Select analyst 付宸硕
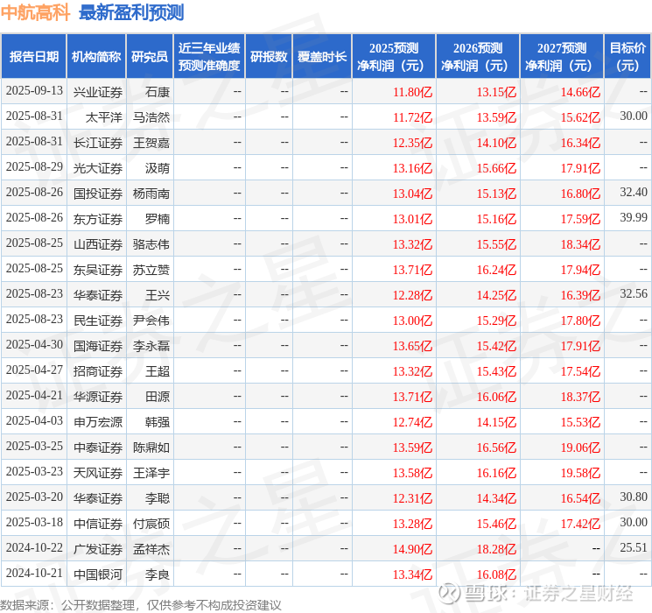Screen dimensions: 652x613 coord(151,524)
